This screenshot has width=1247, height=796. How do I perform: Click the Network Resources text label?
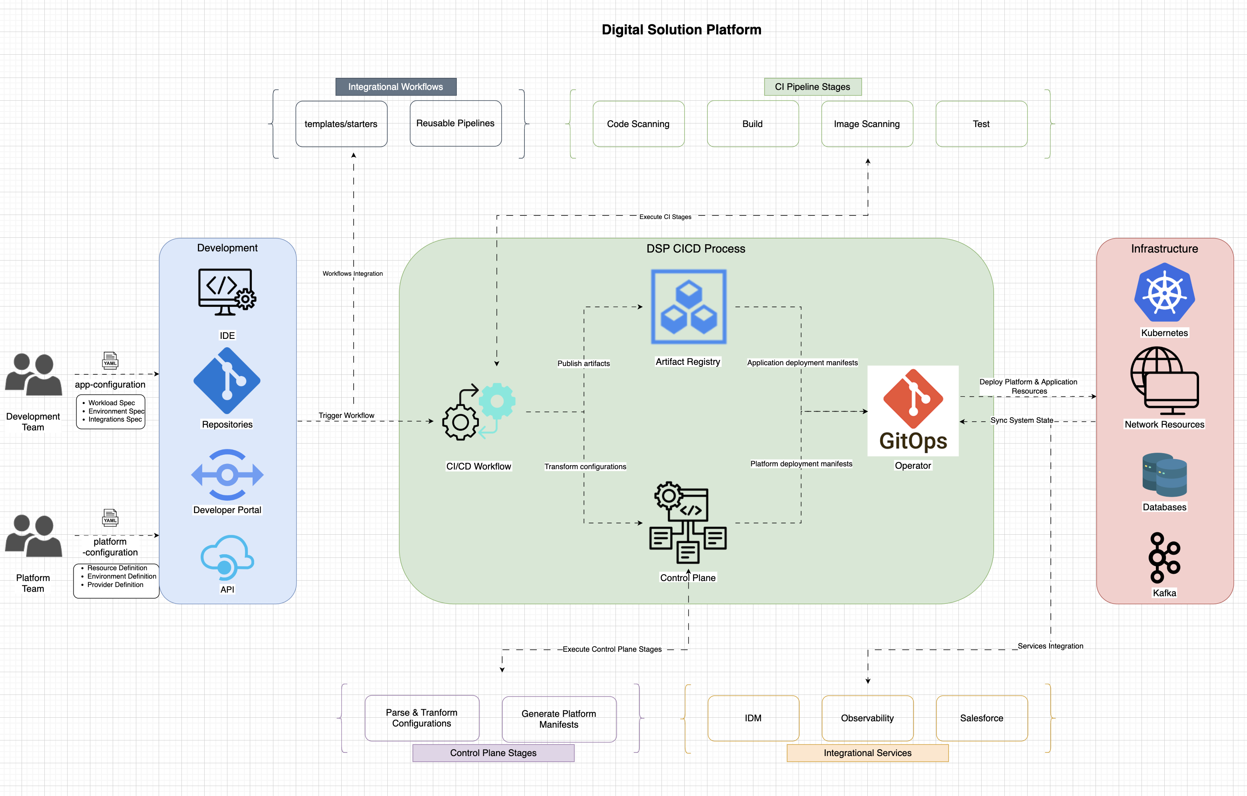[x=1165, y=425]
